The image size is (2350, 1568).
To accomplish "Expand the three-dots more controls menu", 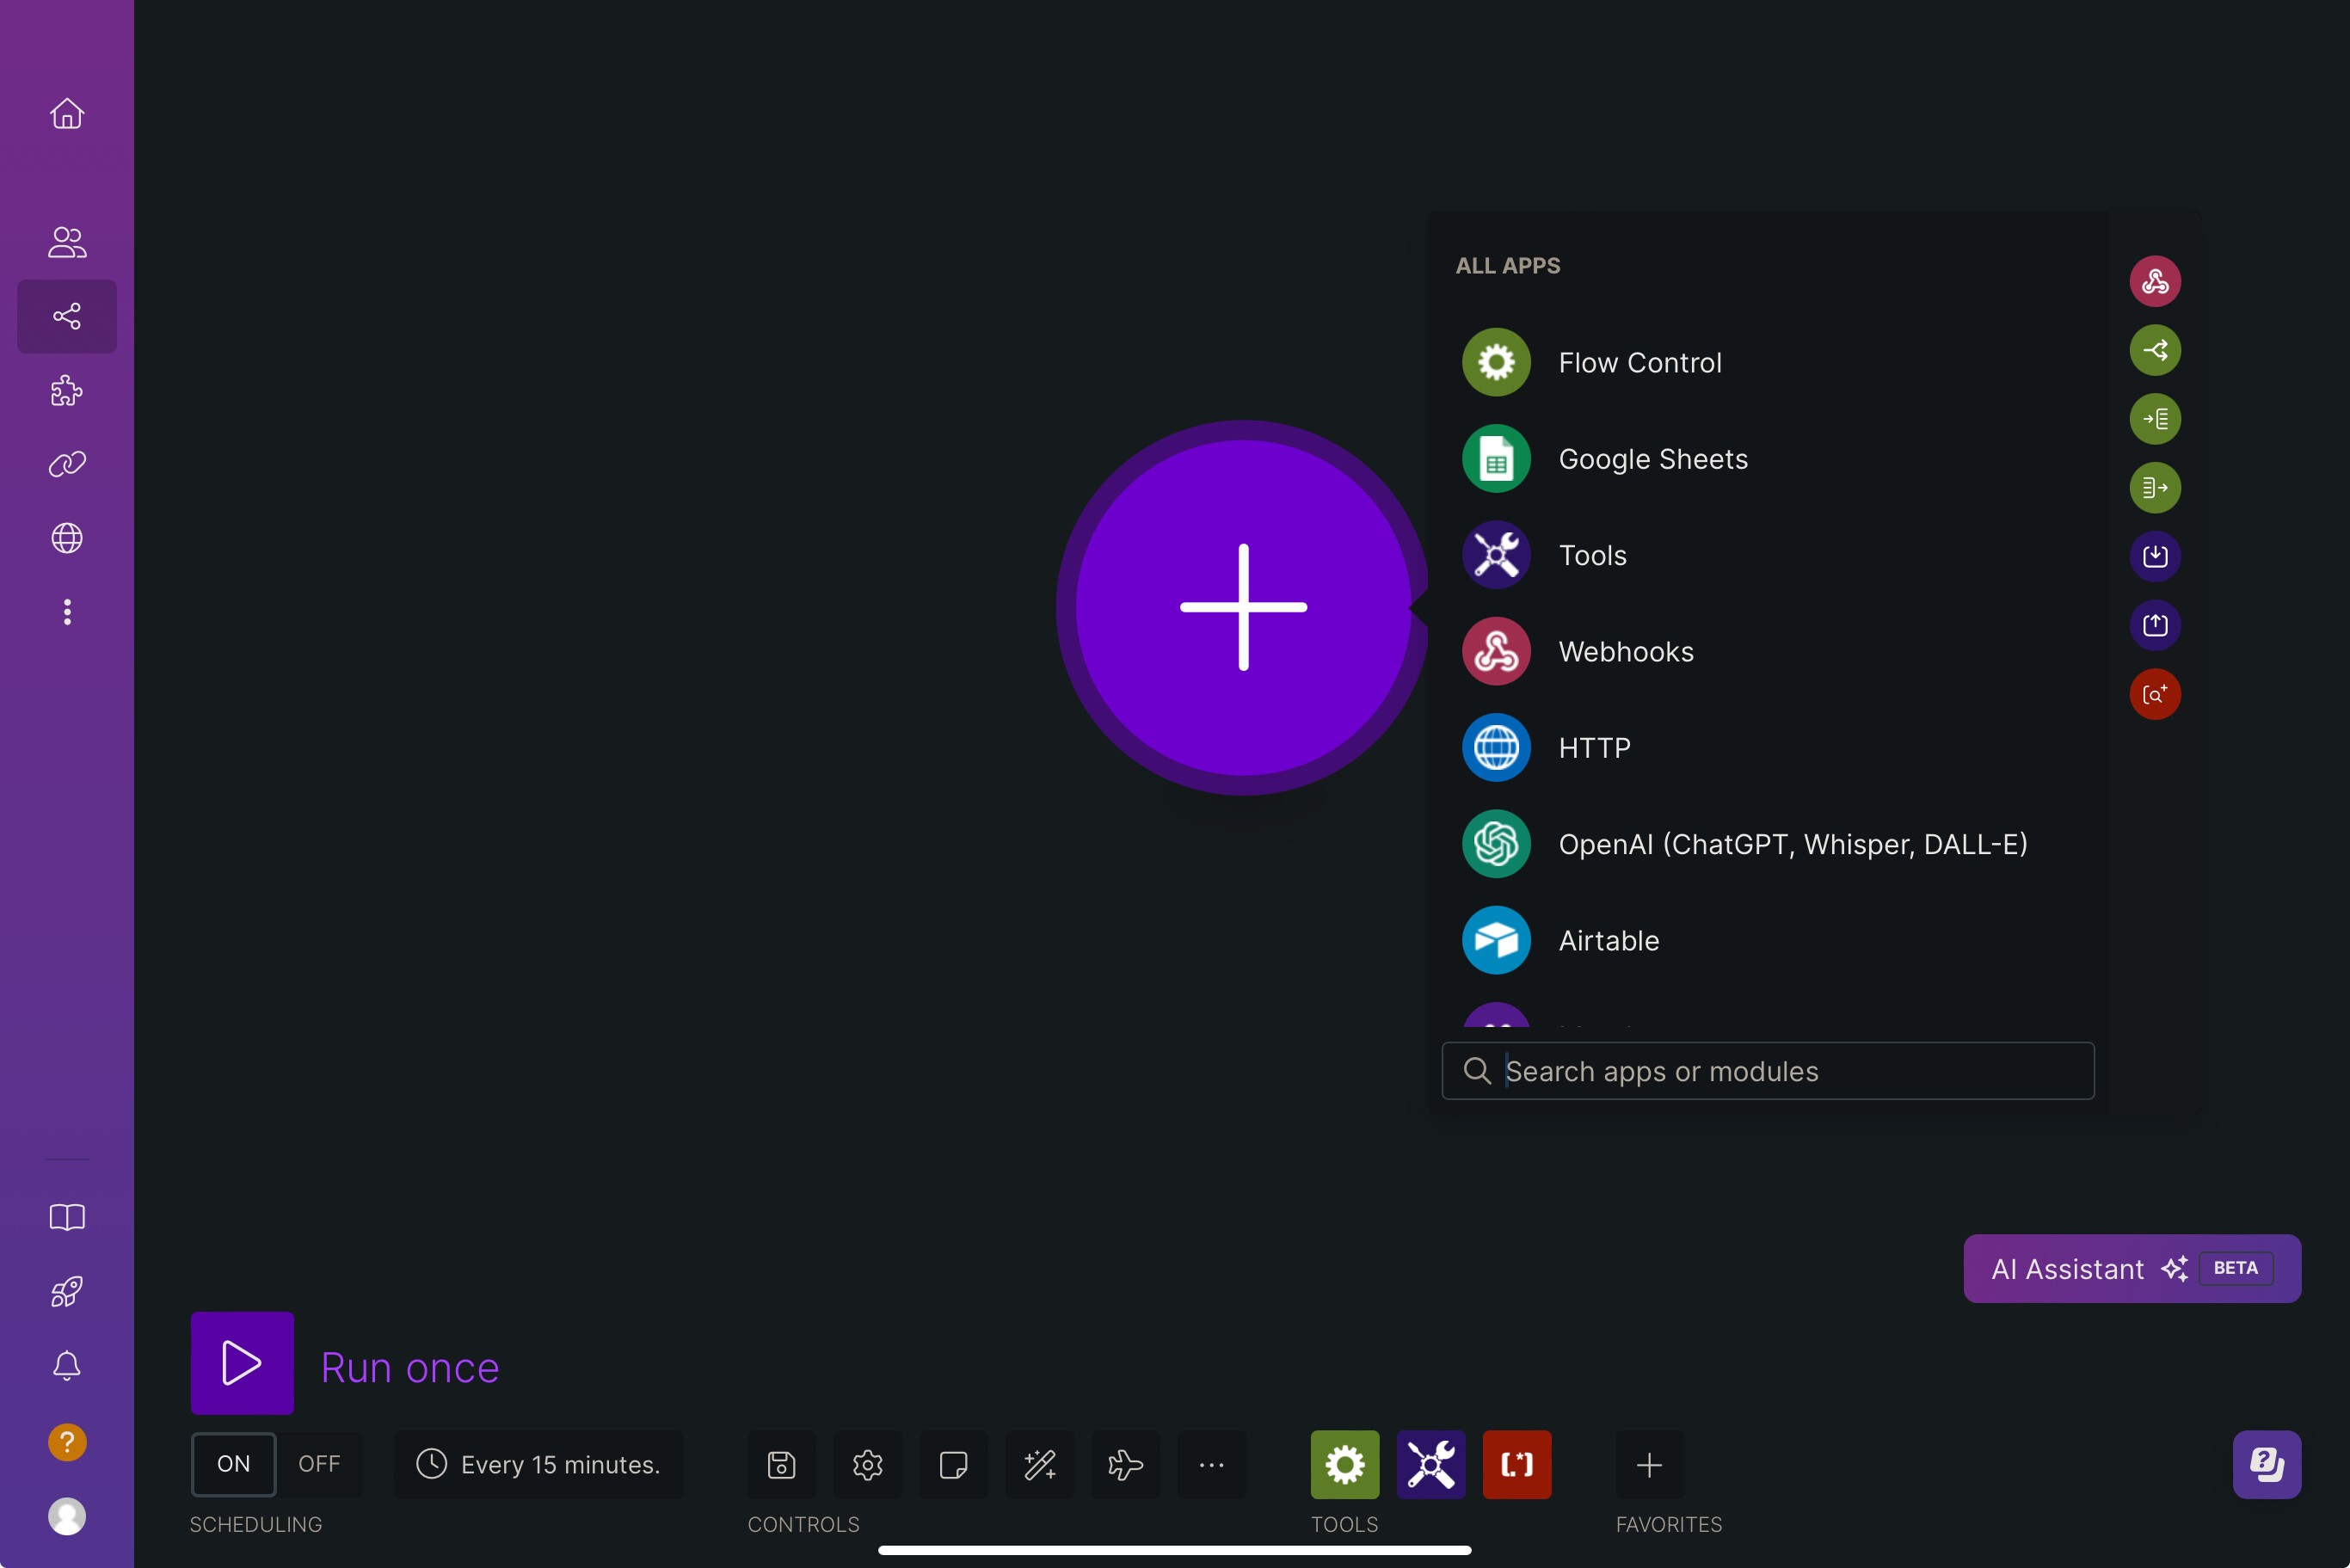I will (1211, 1465).
